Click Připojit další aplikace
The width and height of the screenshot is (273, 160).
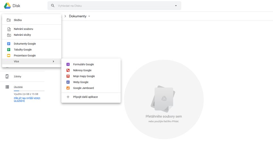pyautogui.click(x=85, y=97)
